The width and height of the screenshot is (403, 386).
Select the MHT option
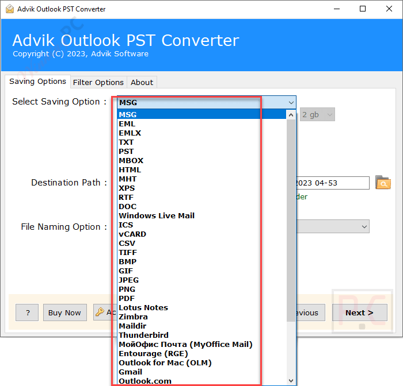[x=201, y=179]
